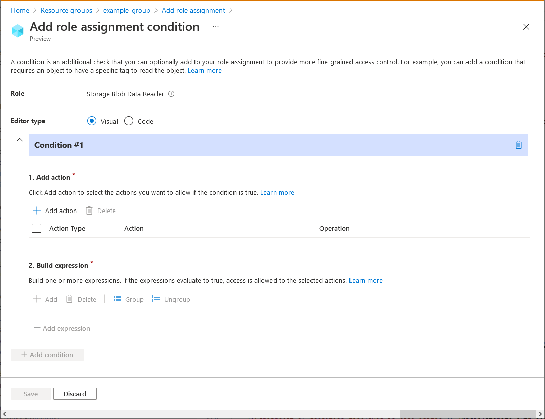This screenshot has width=545, height=419.
Task: Open the ellipsis more options menu
Action: 216,27
